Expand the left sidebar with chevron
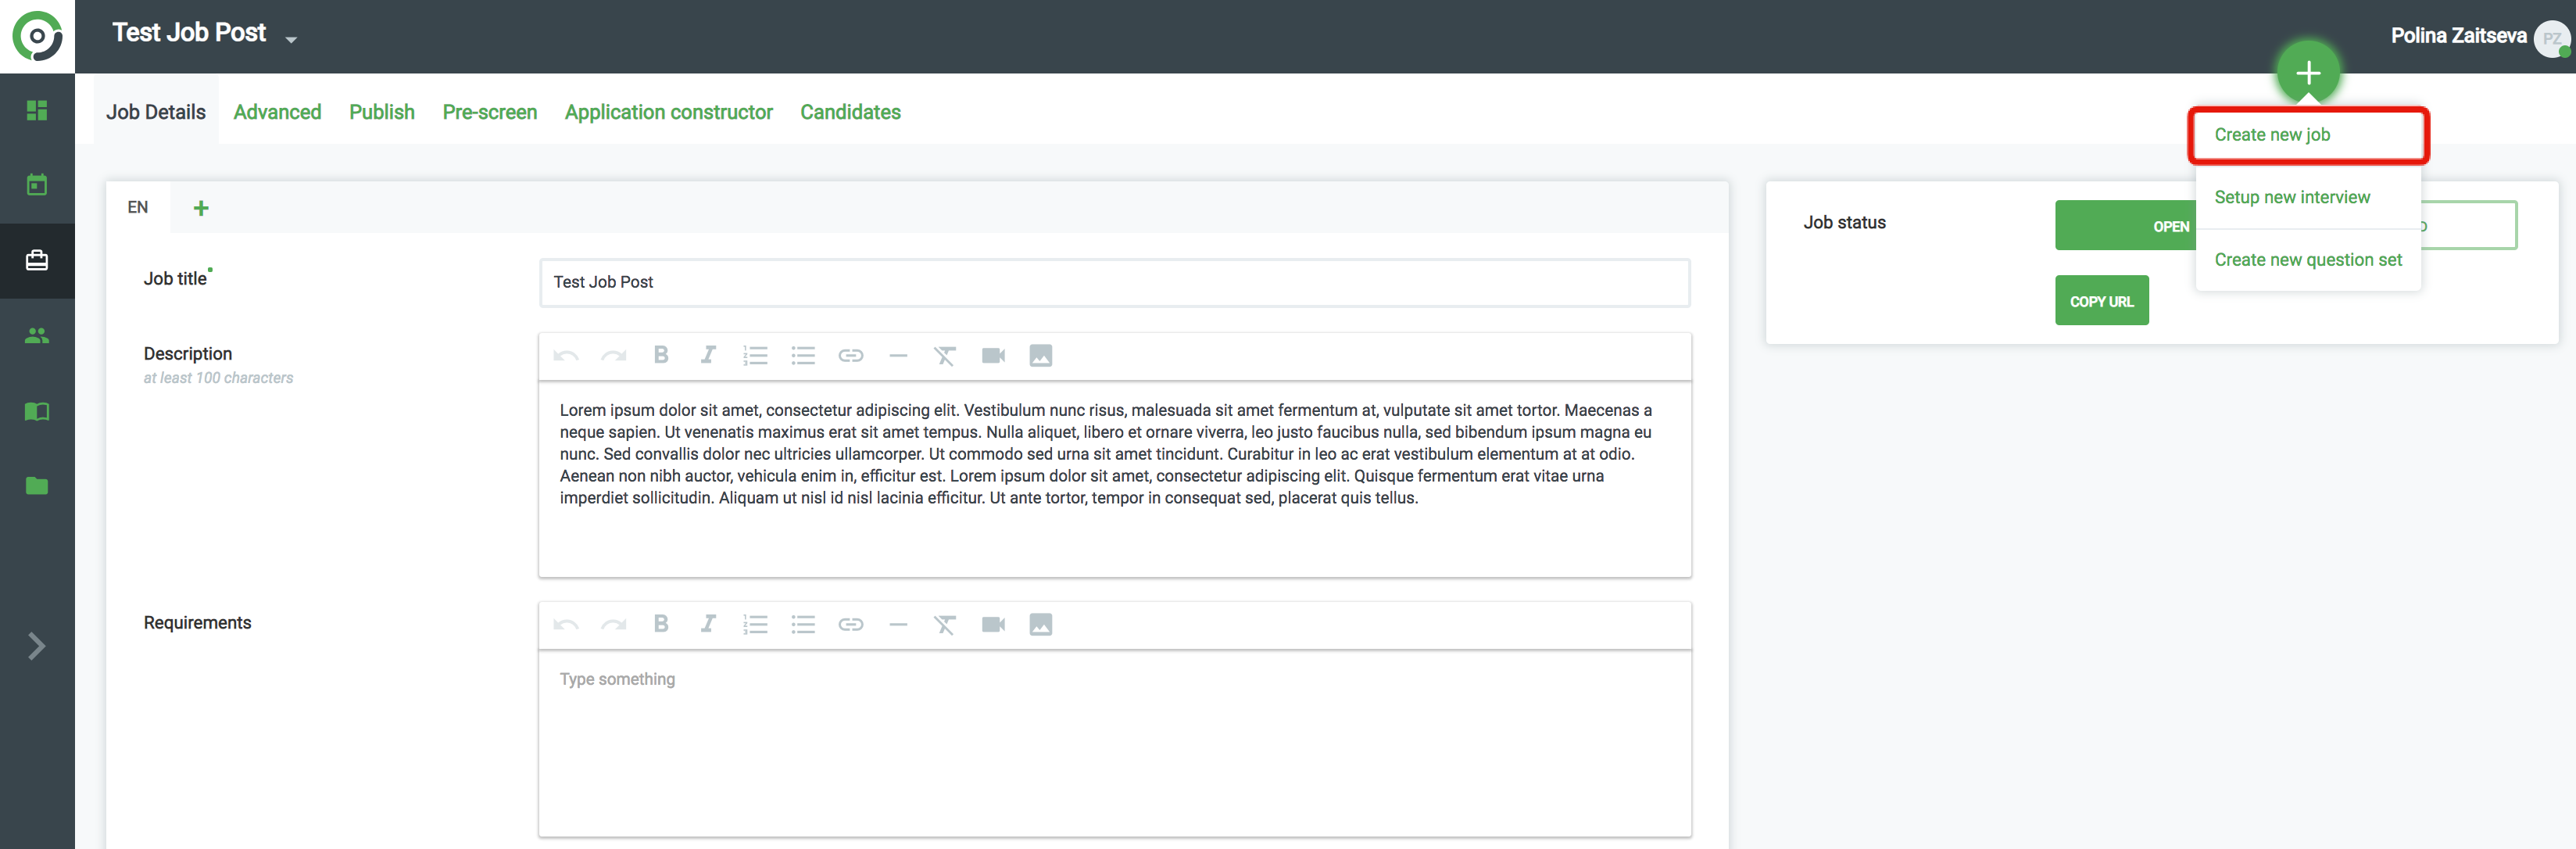Viewport: 2576px width, 849px height. pos(37,646)
